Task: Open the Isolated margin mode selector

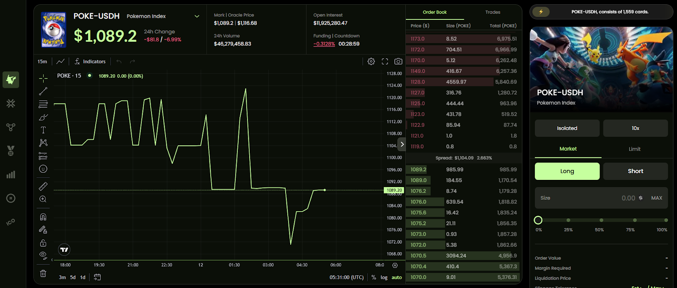Action: (567, 128)
